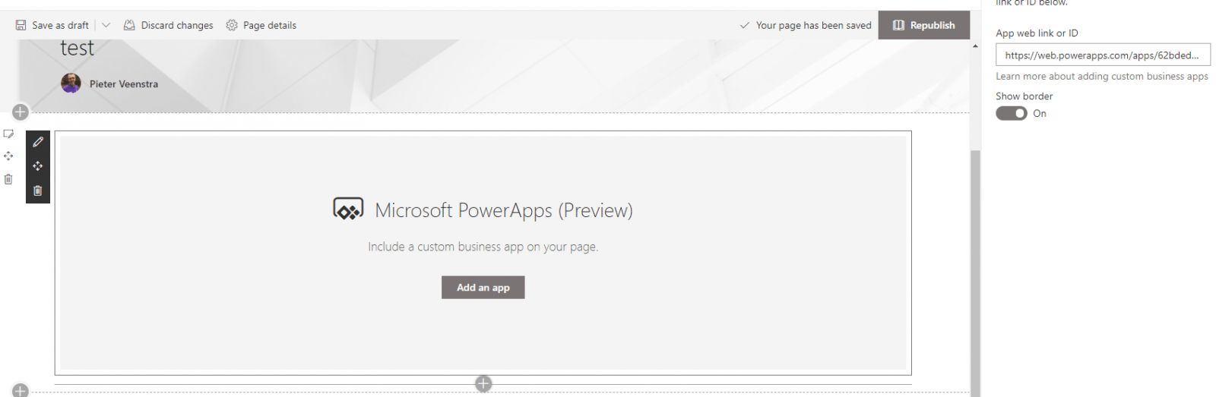
Task: Click the Microsoft PowerApps (Preview) heading
Action: pyautogui.click(x=504, y=210)
